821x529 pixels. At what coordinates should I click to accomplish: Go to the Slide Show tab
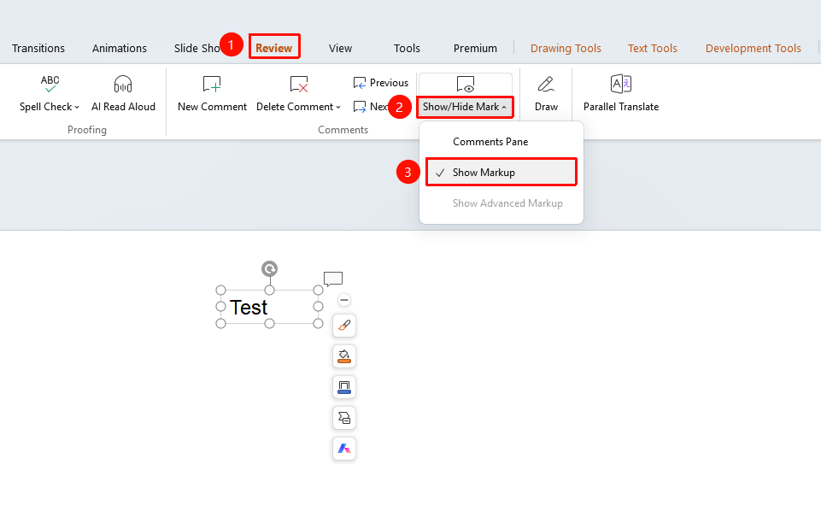coord(196,48)
